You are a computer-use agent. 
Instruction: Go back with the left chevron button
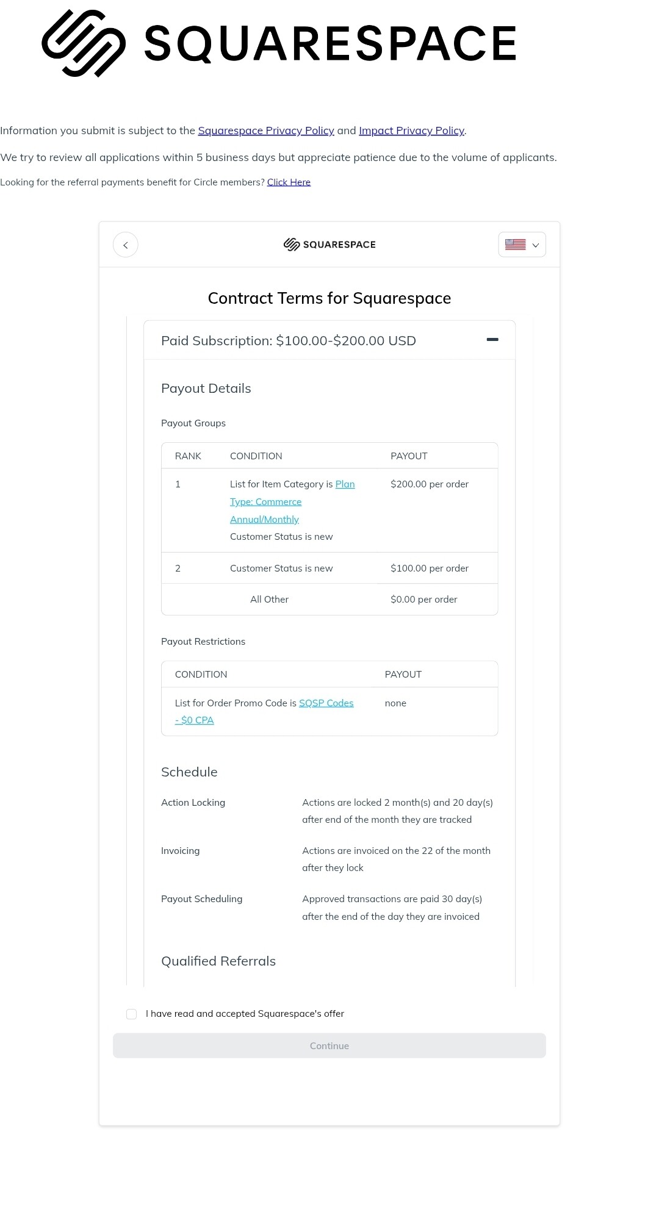pyautogui.click(x=126, y=245)
